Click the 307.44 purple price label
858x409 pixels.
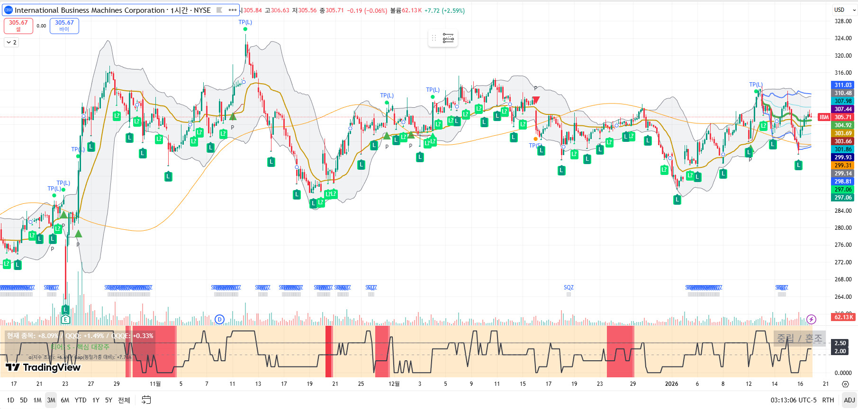click(843, 109)
